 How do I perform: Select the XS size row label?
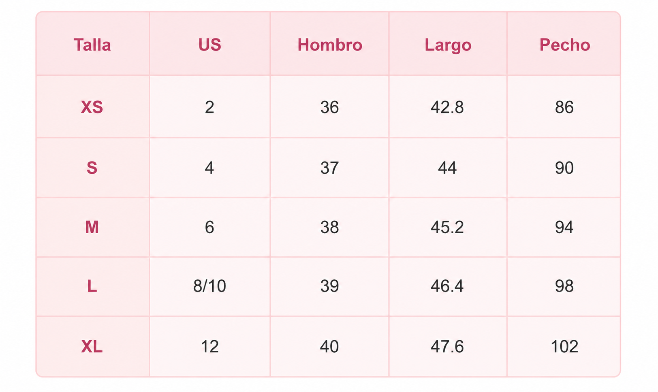[x=92, y=107]
